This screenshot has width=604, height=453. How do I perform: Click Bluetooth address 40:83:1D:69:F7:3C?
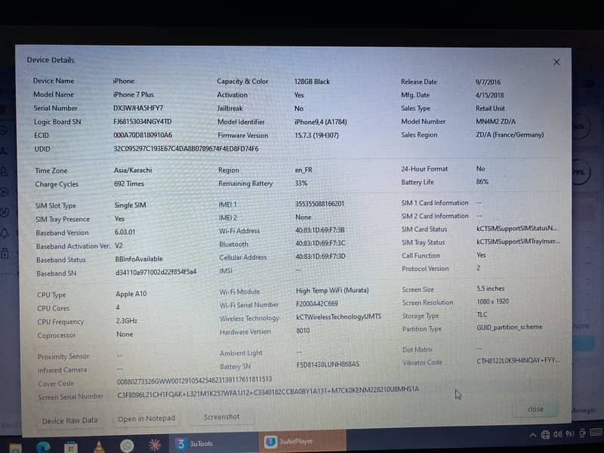click(320, 243)
